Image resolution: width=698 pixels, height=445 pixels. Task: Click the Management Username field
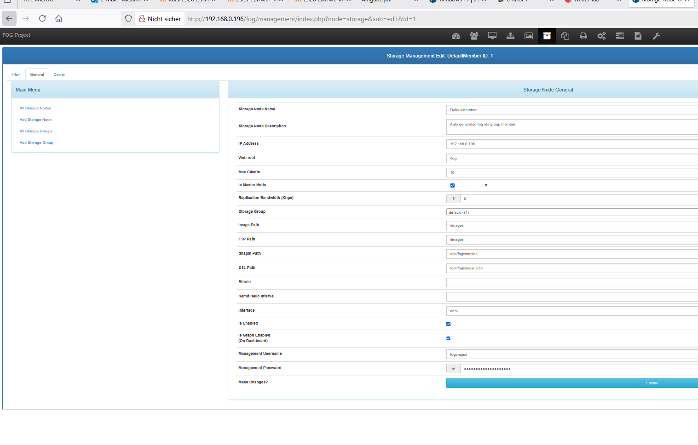click(572, 354)
